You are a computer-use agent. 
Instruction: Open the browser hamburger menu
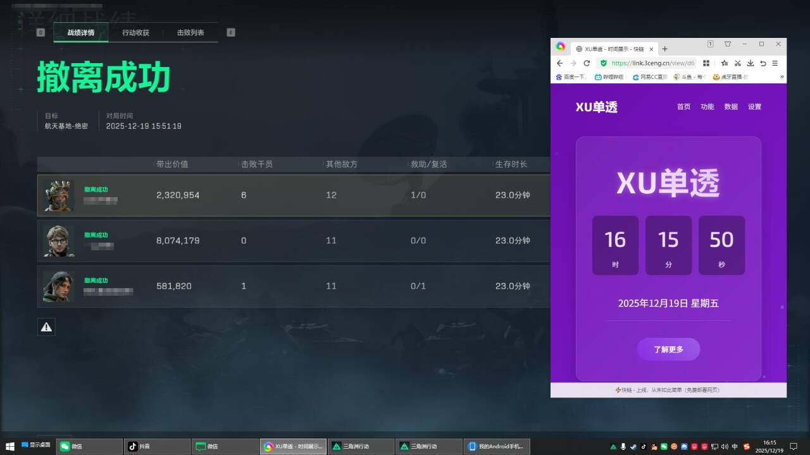click(776, 63)
